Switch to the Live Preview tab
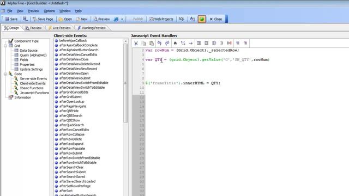349x196 pixels. pyautogui.click(x=59, y=28)
